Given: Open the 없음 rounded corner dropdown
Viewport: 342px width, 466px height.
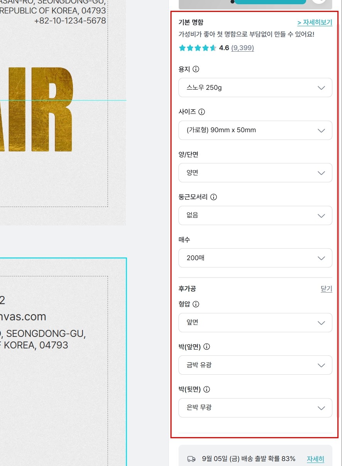Looking at the screenshot, I should click(x=255, y=215).
